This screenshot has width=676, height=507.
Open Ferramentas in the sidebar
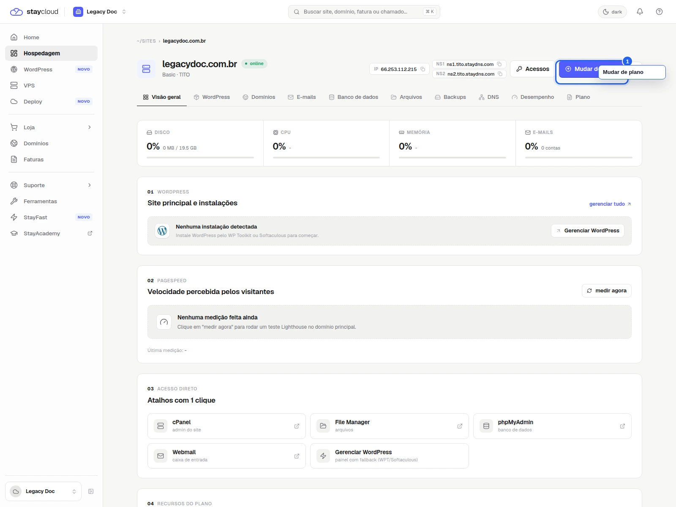click(x=51, y=201)
